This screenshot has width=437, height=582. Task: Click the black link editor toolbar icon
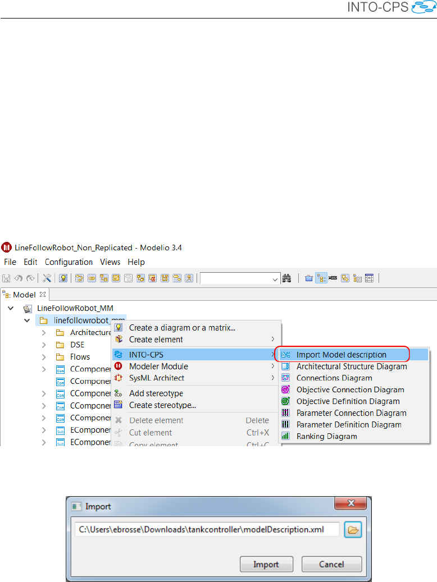tap(333, 278)
